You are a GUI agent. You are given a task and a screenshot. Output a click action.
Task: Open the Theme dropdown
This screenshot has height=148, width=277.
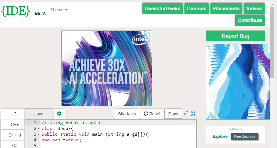[59, 10]
